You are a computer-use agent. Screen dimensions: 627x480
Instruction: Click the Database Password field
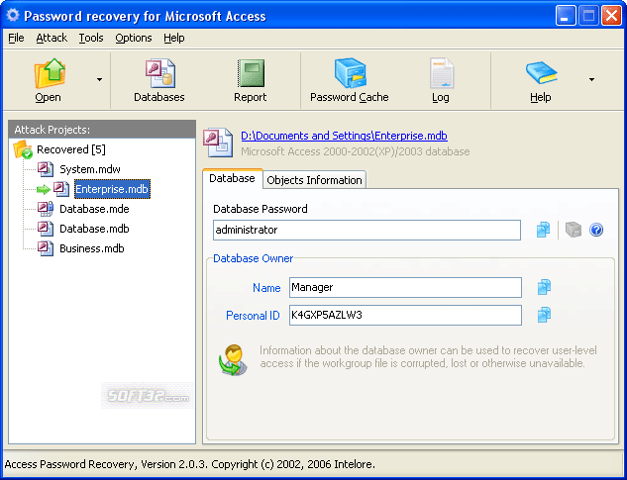tap(366, 230)
